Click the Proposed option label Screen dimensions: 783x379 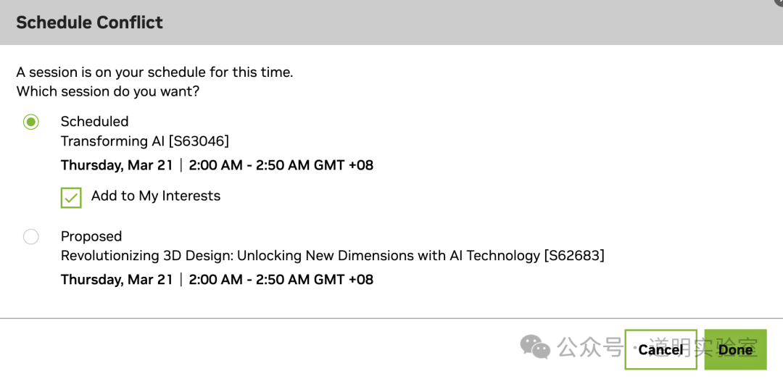pyautogui.click(x=91, y=237)
